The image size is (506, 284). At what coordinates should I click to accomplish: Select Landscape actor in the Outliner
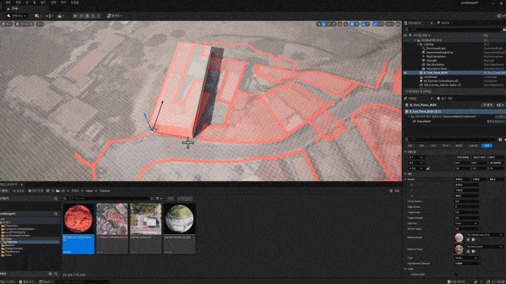tap(430, 77)
